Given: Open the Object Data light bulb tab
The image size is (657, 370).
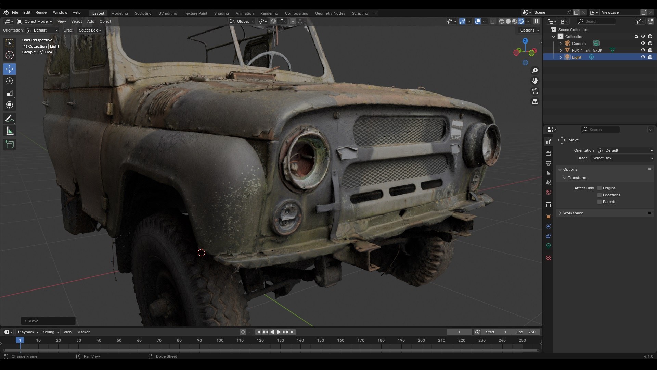Looking at the screenshot, I should tap(549, 246).
